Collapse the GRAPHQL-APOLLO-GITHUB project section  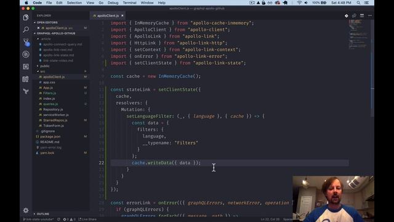56,33
